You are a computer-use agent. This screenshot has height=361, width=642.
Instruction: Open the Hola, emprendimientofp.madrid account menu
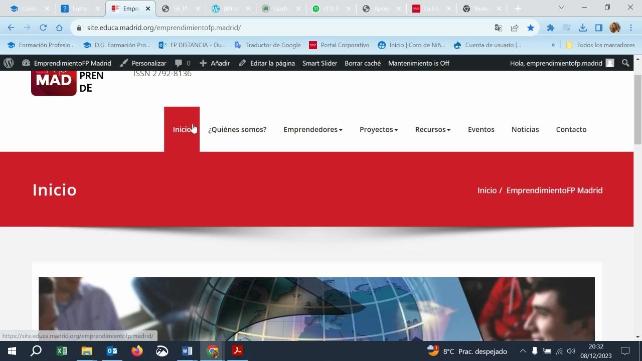pyautogui.click(x=562, y=63)
